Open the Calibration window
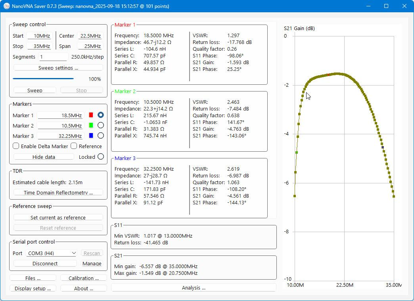 pos(83,278)
